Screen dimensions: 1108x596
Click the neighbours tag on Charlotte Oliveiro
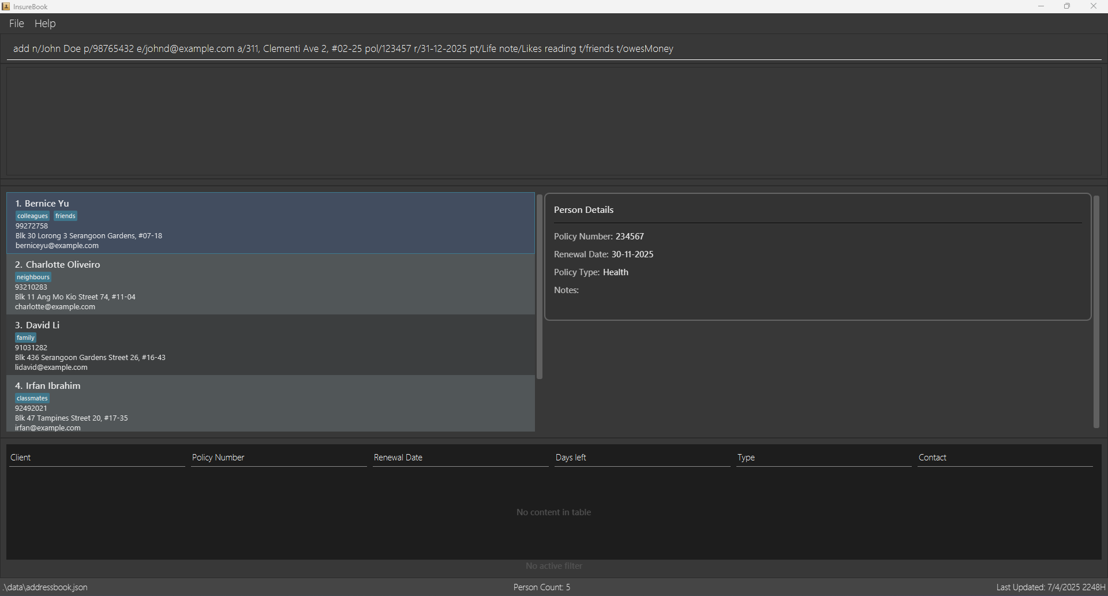tap(33, 277)
